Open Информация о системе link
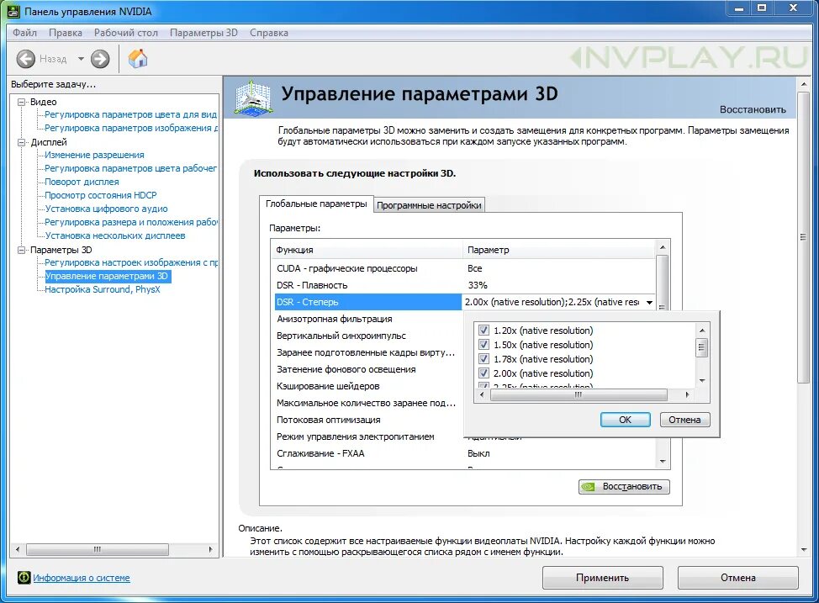819x603 pixels. (82, 578)
